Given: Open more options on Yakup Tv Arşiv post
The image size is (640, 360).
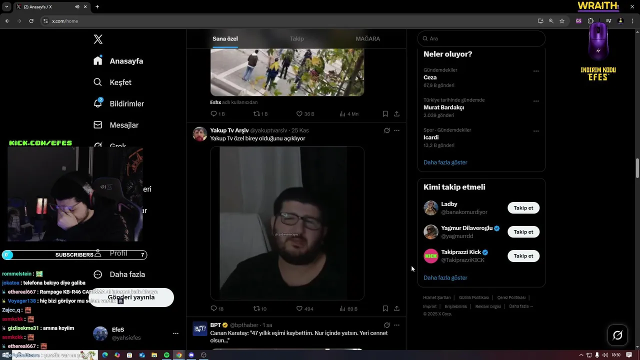Looking at the screenshot, I should point(396,130).
